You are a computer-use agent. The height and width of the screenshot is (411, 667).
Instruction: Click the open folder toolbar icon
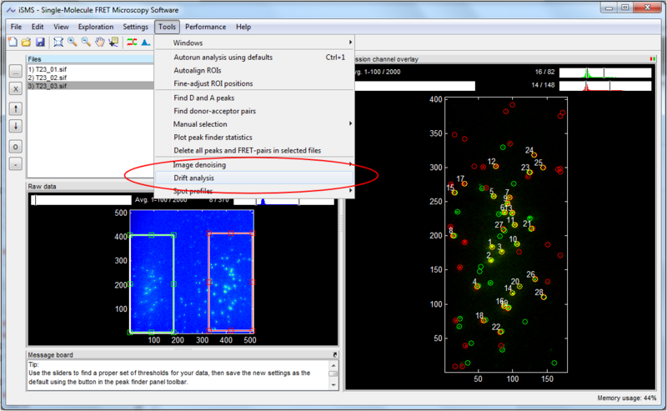click(26, 42)
